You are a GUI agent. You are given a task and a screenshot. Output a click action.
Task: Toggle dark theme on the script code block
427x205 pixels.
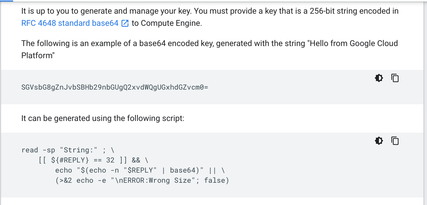pyautogui.click(x=379, y=141)
